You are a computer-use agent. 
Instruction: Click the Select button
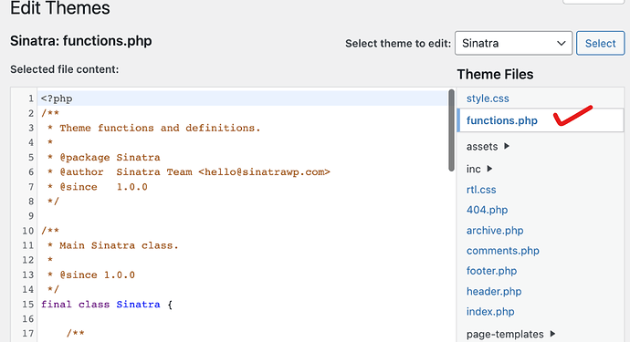coord(600,43)
